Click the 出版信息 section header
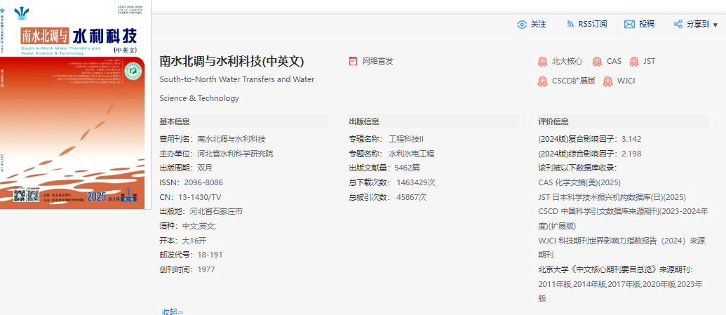The image size is (726, 315). 364,122
